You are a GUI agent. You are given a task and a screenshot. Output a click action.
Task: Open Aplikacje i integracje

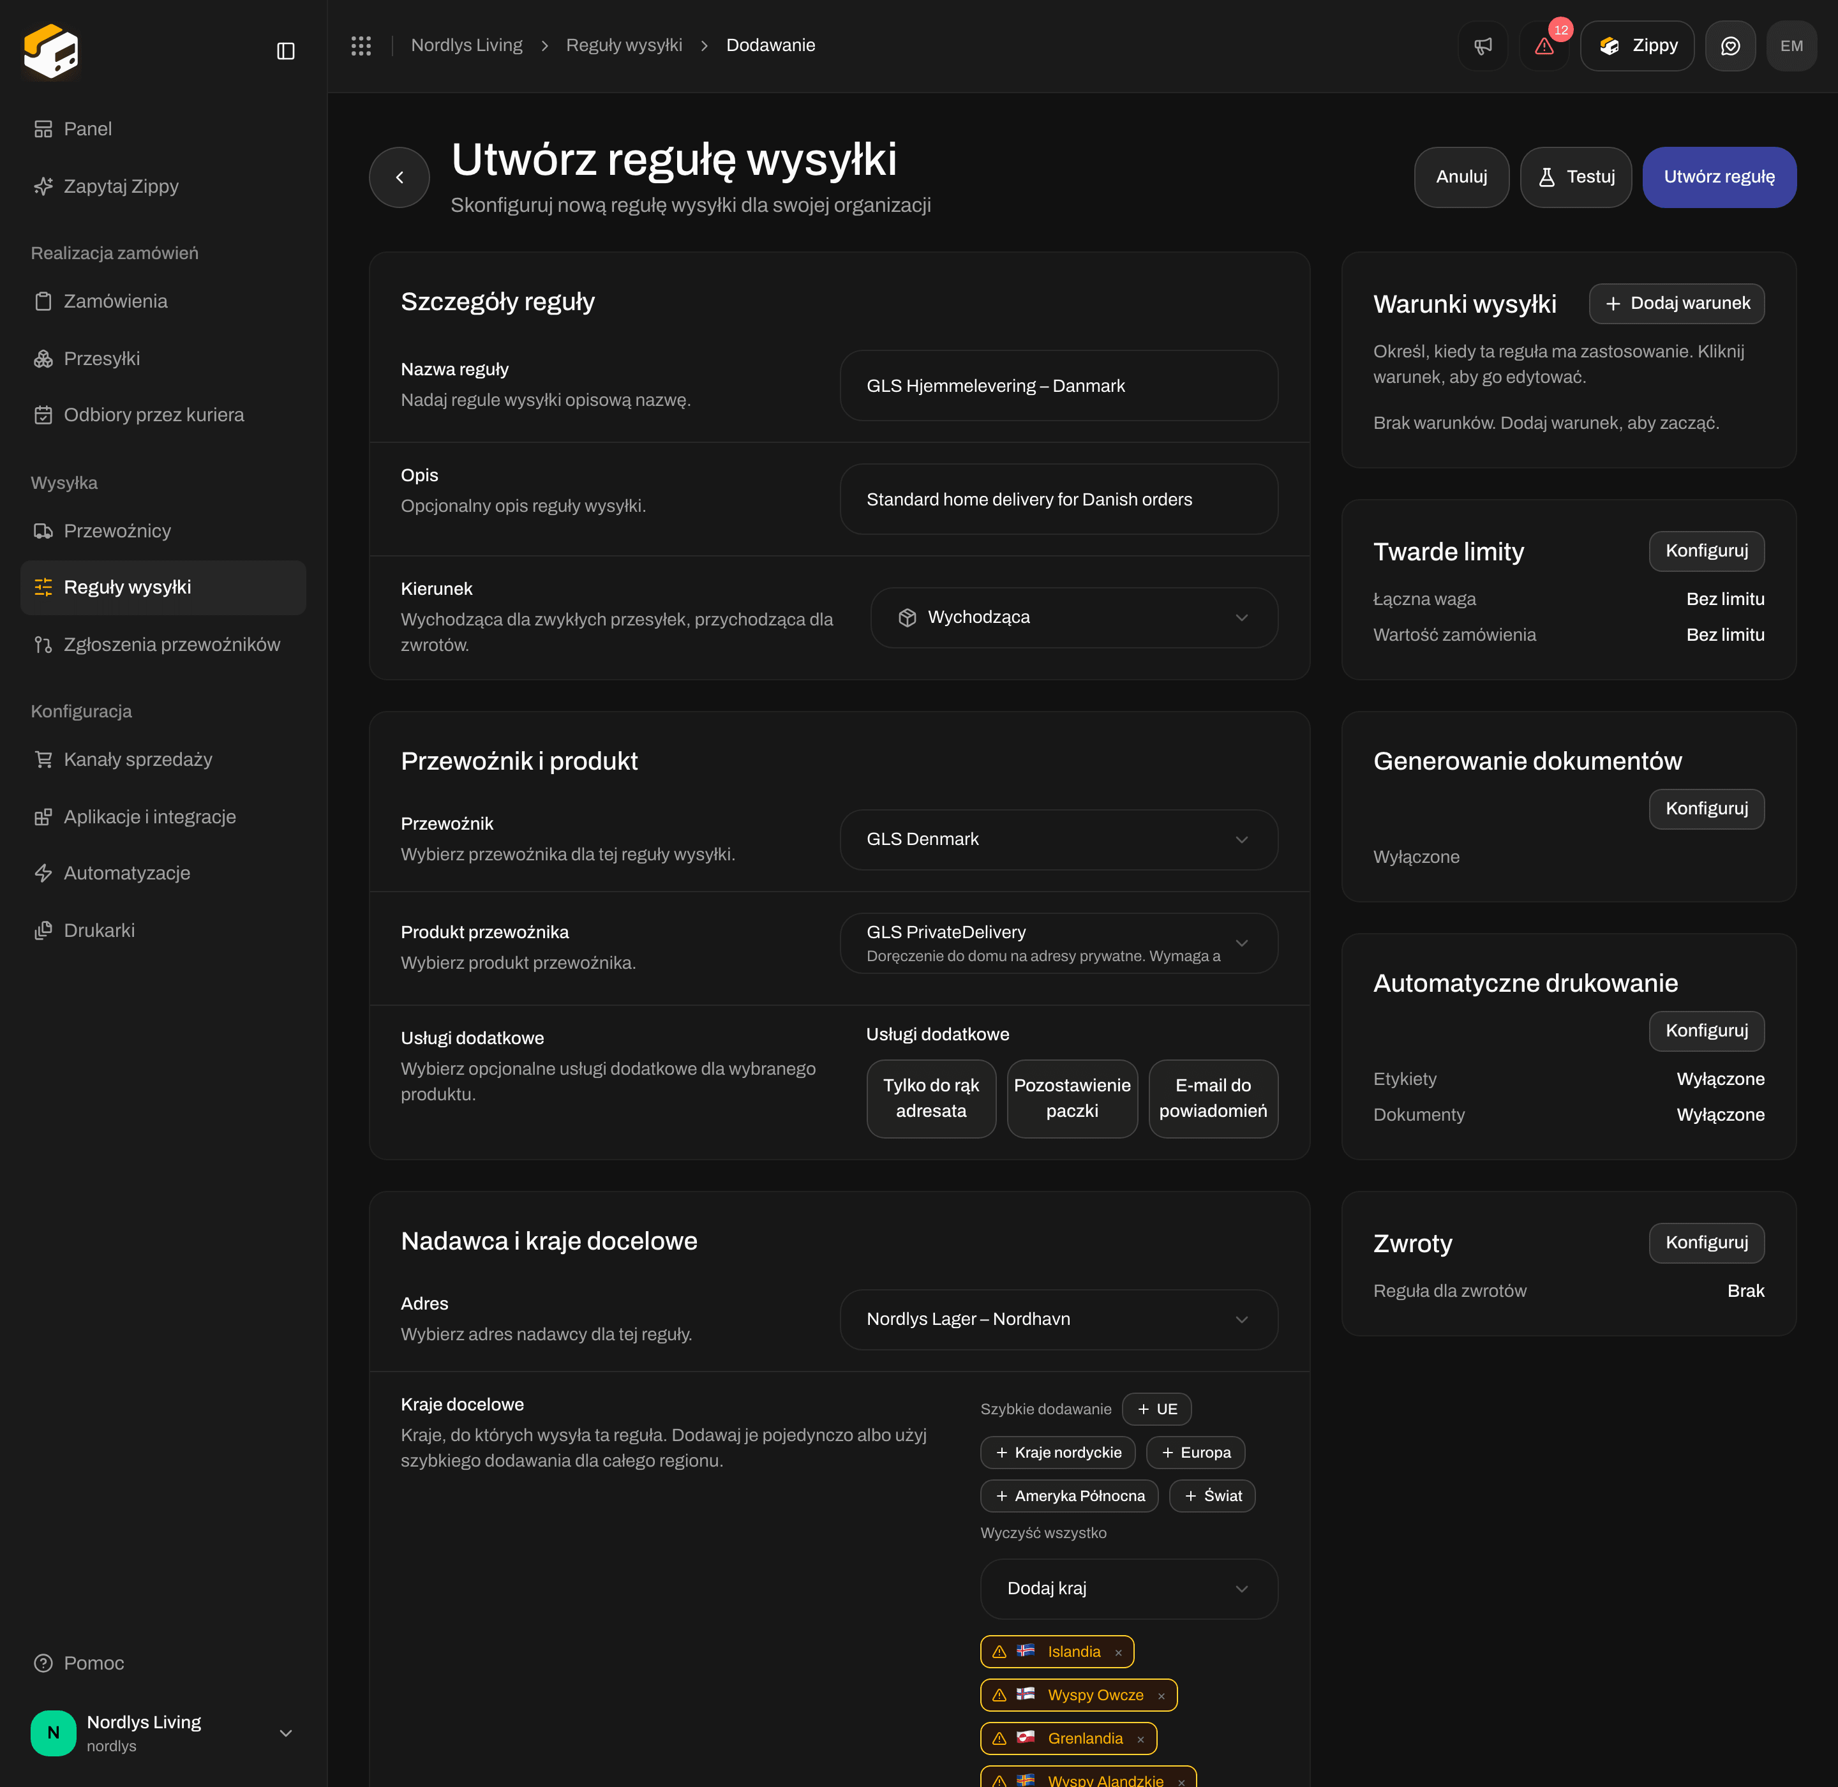[x=163, y=816]
